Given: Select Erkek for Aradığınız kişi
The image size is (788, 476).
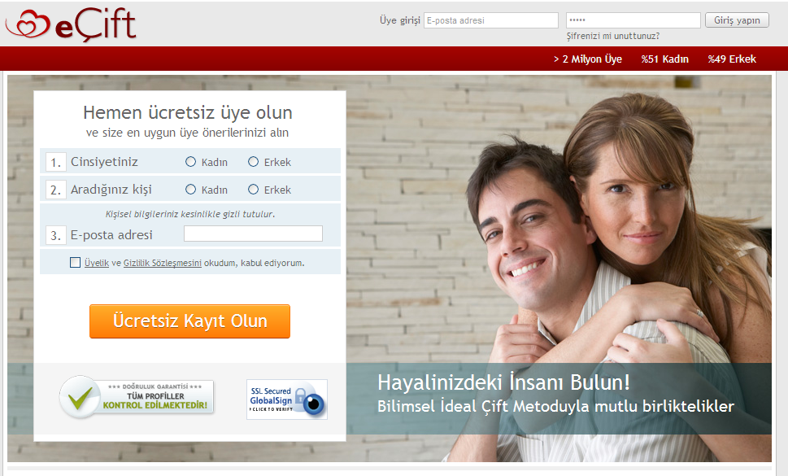Looking at the screenshot, I should pyautogui.click(x=253, y=190).
